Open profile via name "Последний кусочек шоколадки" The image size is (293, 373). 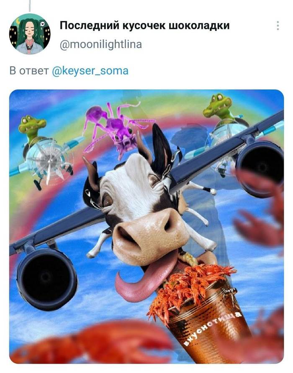[x=144, y=26]
